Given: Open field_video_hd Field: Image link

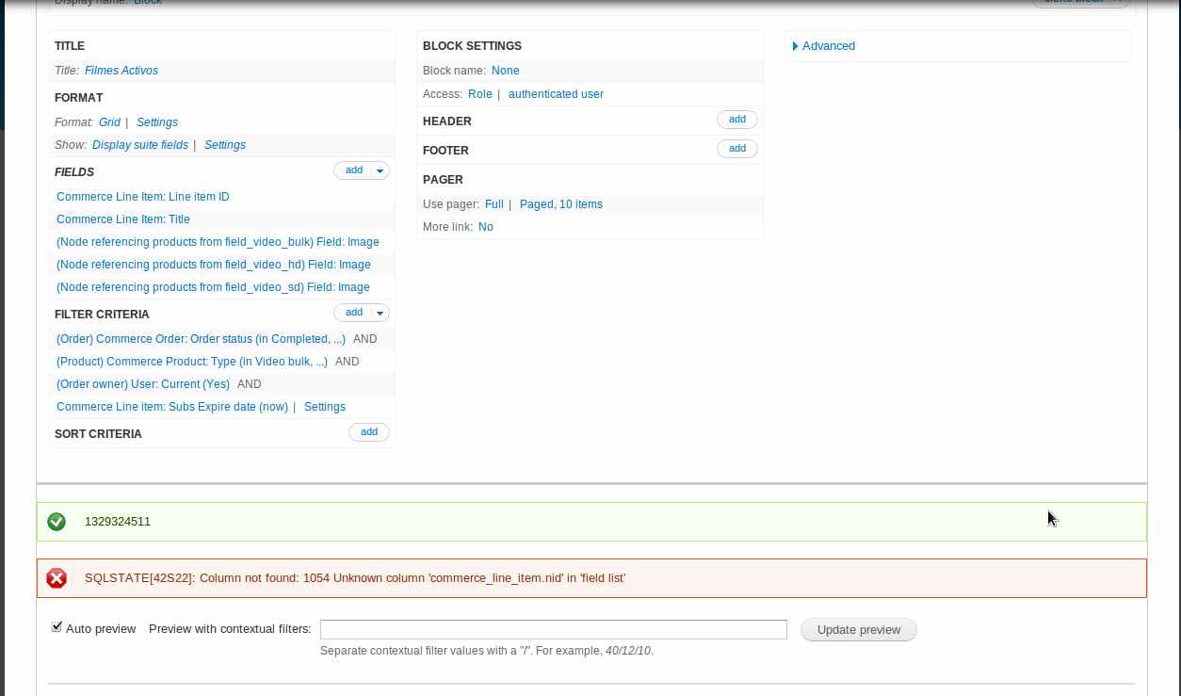Looking at the screenshot, I should click(214, 265).
